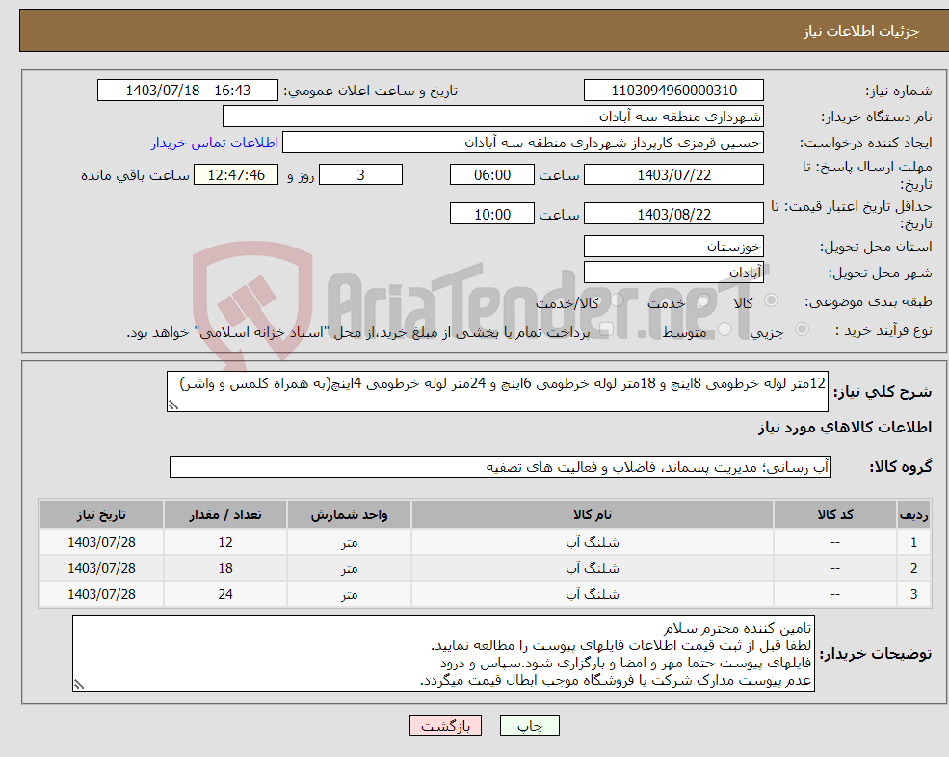This screenshot has height=757, width=949.
Task: Click quantity 12 in row 1
Action: [225, 542]
